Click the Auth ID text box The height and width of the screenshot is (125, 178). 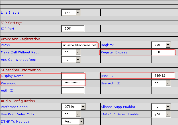73,91
